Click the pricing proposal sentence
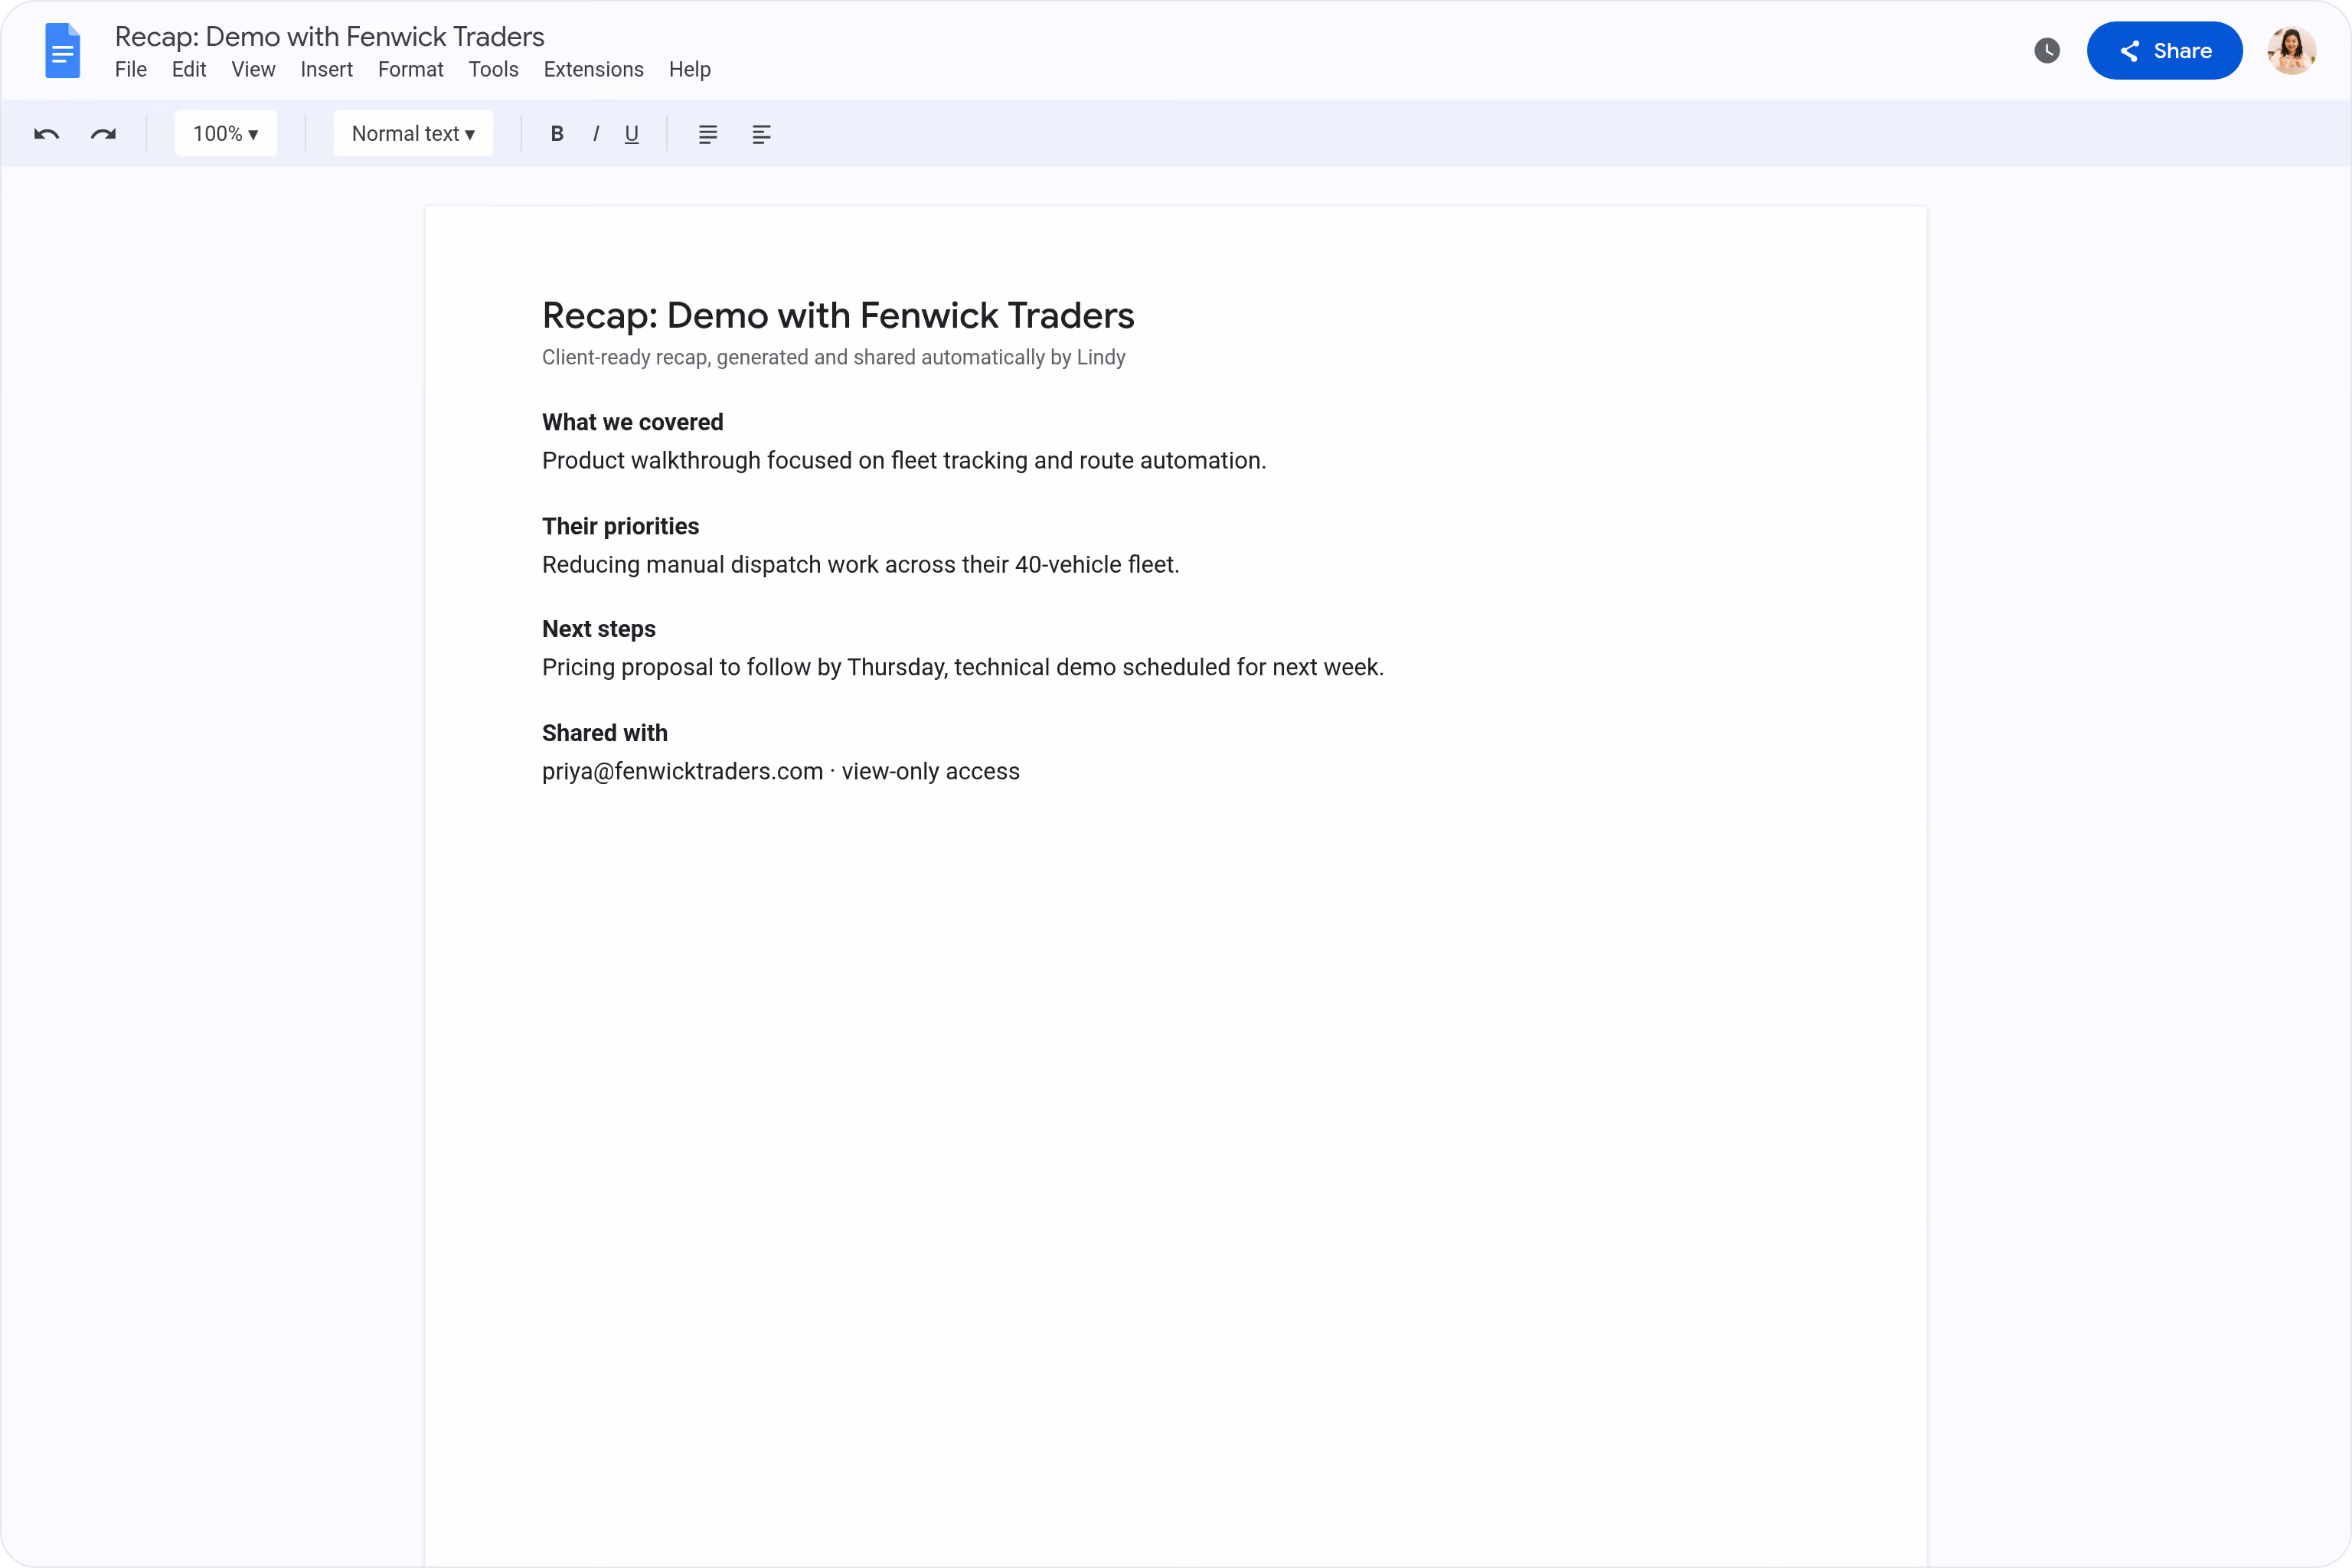Viewport: 2352px width, 1568px height. [x=963, y=668]
